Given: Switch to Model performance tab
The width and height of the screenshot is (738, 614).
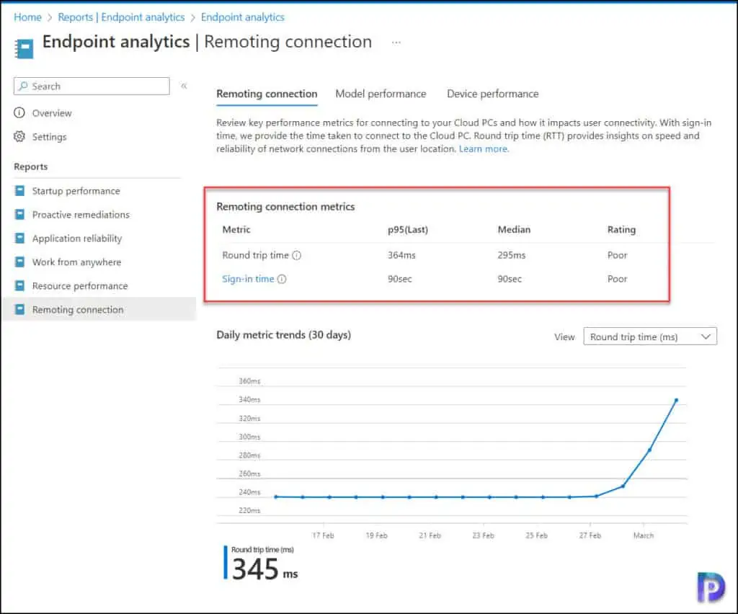Looking at the screenshot, I should pyautogui.click(x=381, y=94).
